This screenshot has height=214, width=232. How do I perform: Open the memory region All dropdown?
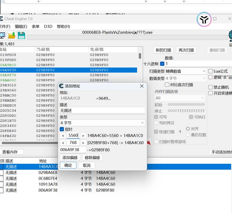pos(180,98)
